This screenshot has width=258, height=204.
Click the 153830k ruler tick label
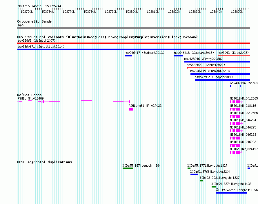pos(195,12)
